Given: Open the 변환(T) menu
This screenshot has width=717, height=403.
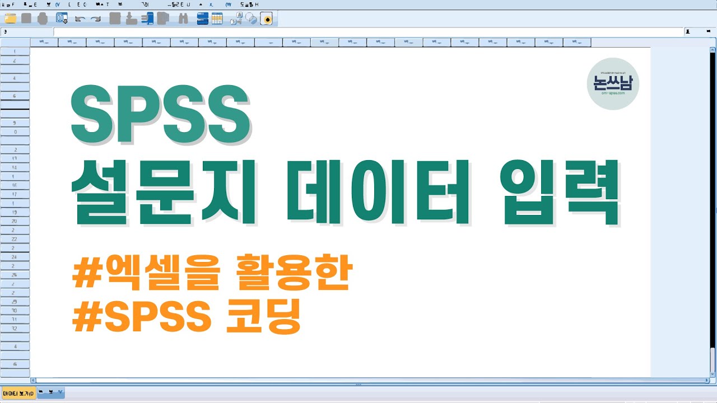Looking at the screenshot, I should click(102, 4).
